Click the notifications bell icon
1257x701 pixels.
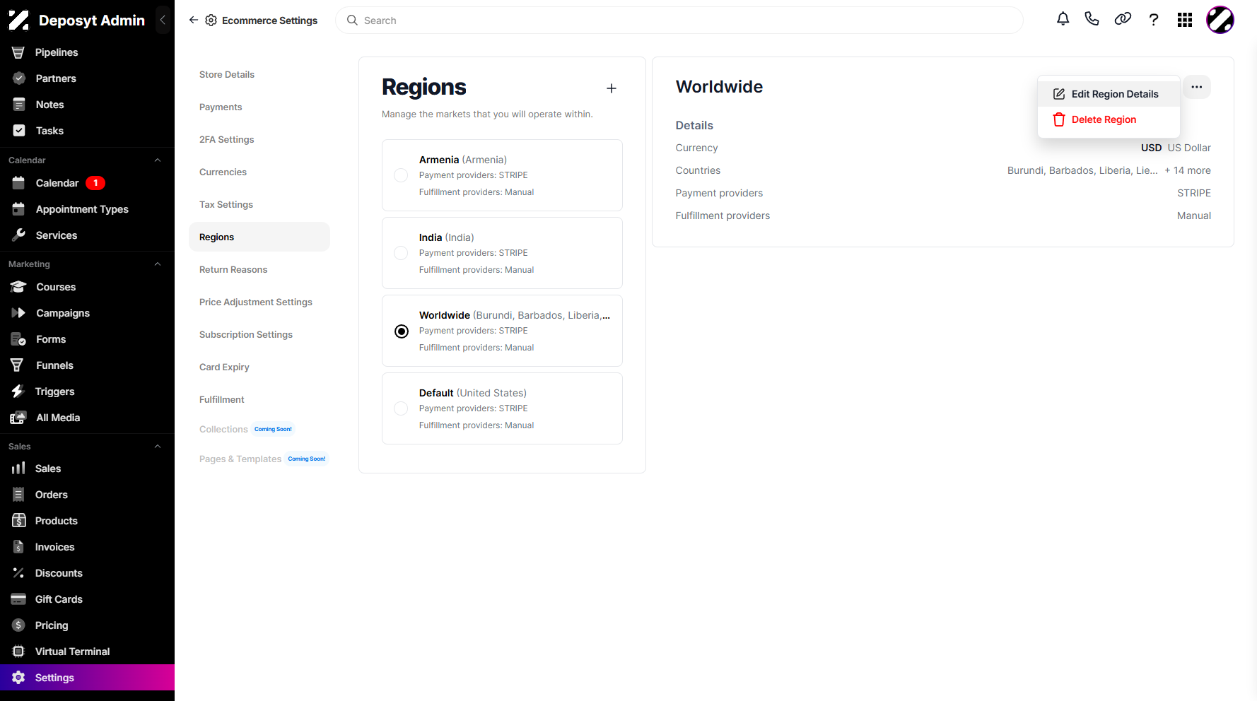pyautogui.click(x=1063, y=19)
